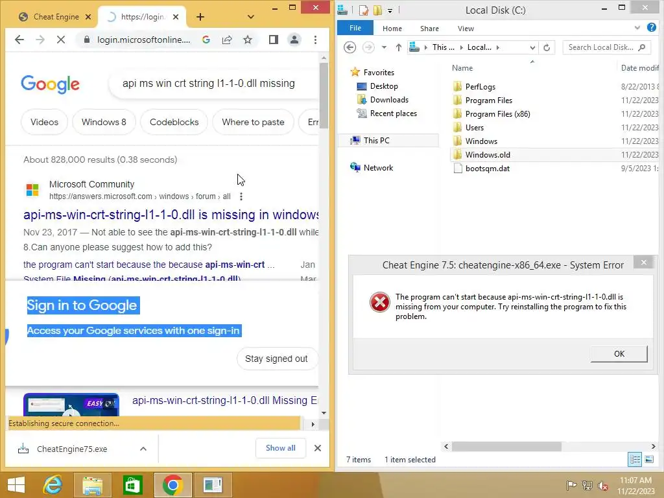Select Recent places in Favorites
The width and height of the screenshot is (664, 498).
(394, 113)
